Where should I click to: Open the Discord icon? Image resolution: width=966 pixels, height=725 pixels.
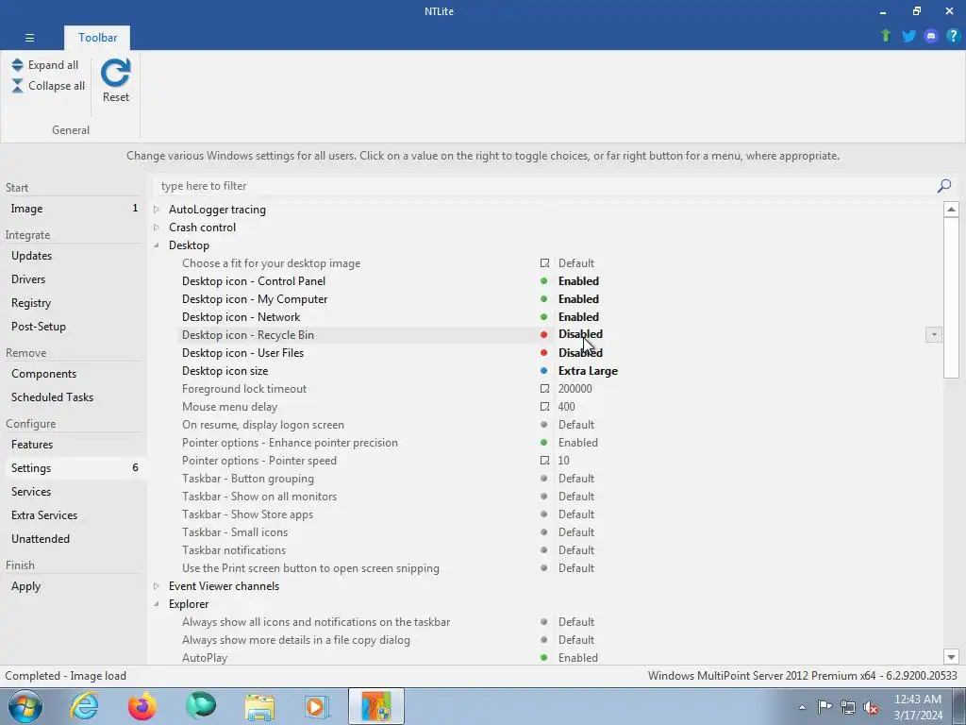[x=931, y=36]
